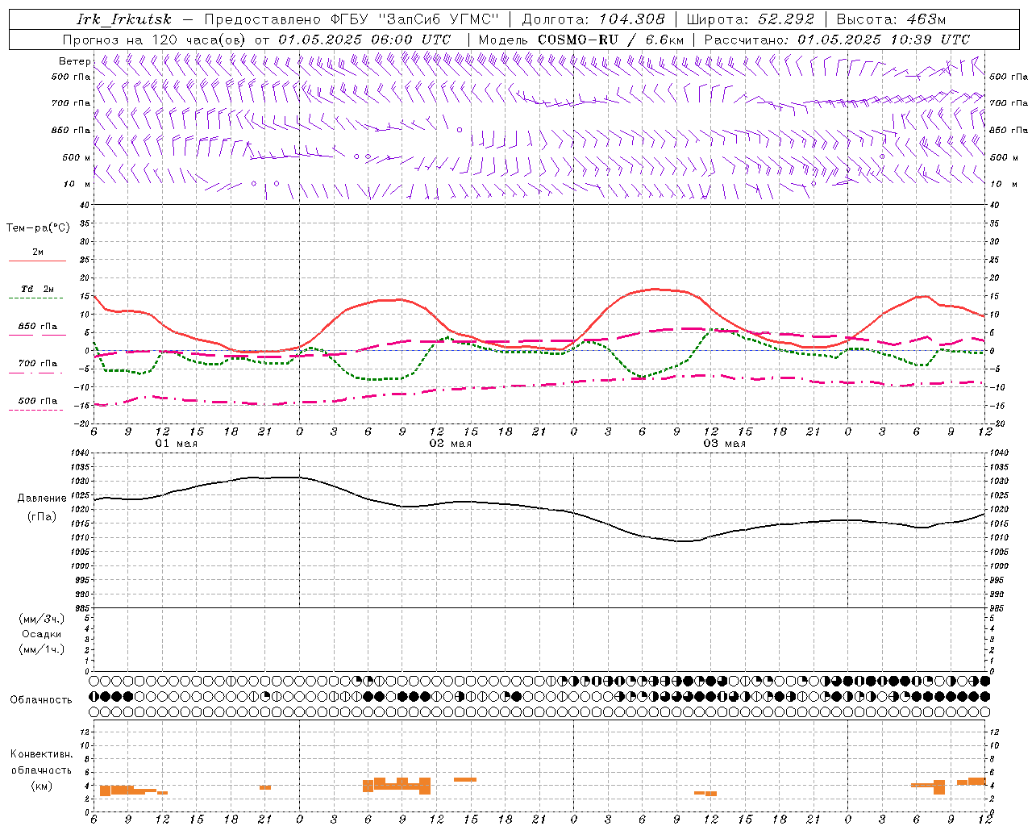The image size is (1032, 826).
Task: Click the right-side 10 м wind label
Action: coord(1003,184)
